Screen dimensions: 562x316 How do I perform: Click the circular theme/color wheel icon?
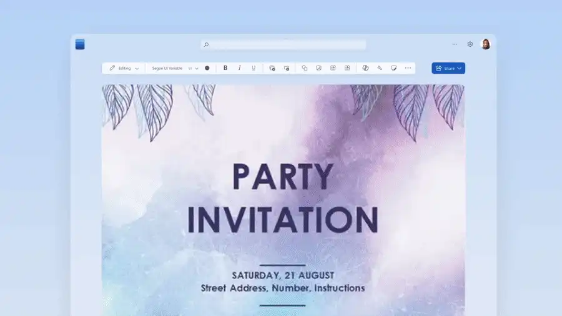(x=365, y=67)
